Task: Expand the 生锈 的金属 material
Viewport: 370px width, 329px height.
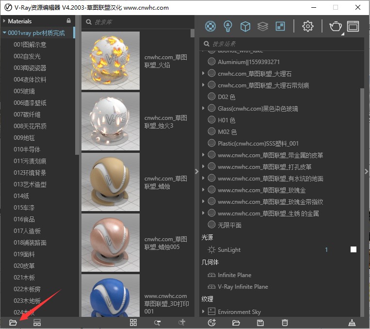Action: tap(203, 213)
